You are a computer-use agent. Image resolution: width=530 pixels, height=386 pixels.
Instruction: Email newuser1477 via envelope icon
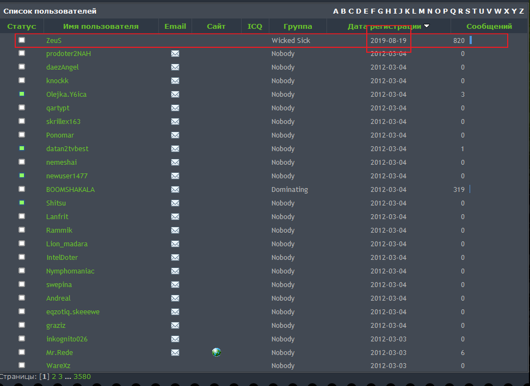pyautogui.click(x=175, y=176)
